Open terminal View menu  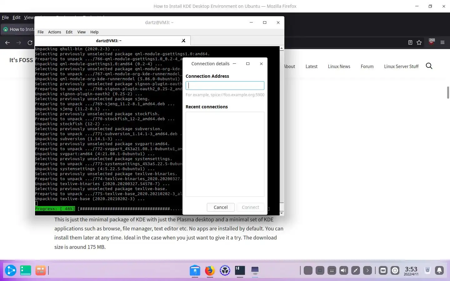(82, 32)
